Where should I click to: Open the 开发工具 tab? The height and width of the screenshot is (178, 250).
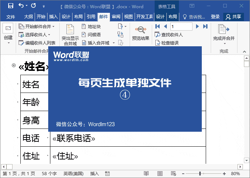(144, 16)
